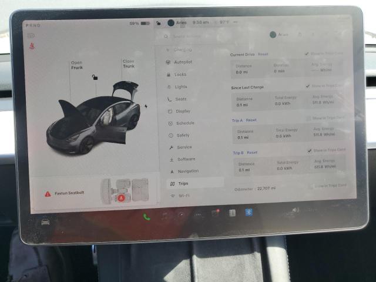Image resolution: width=376 pixels, height=282 pixels.
Task: Open the info manual icon in bottom bar
Action: [x=232, y=213]
